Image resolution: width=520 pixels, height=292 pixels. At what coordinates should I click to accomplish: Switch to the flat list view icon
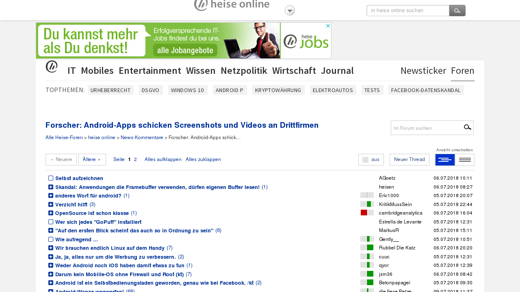tap(465, 160)
